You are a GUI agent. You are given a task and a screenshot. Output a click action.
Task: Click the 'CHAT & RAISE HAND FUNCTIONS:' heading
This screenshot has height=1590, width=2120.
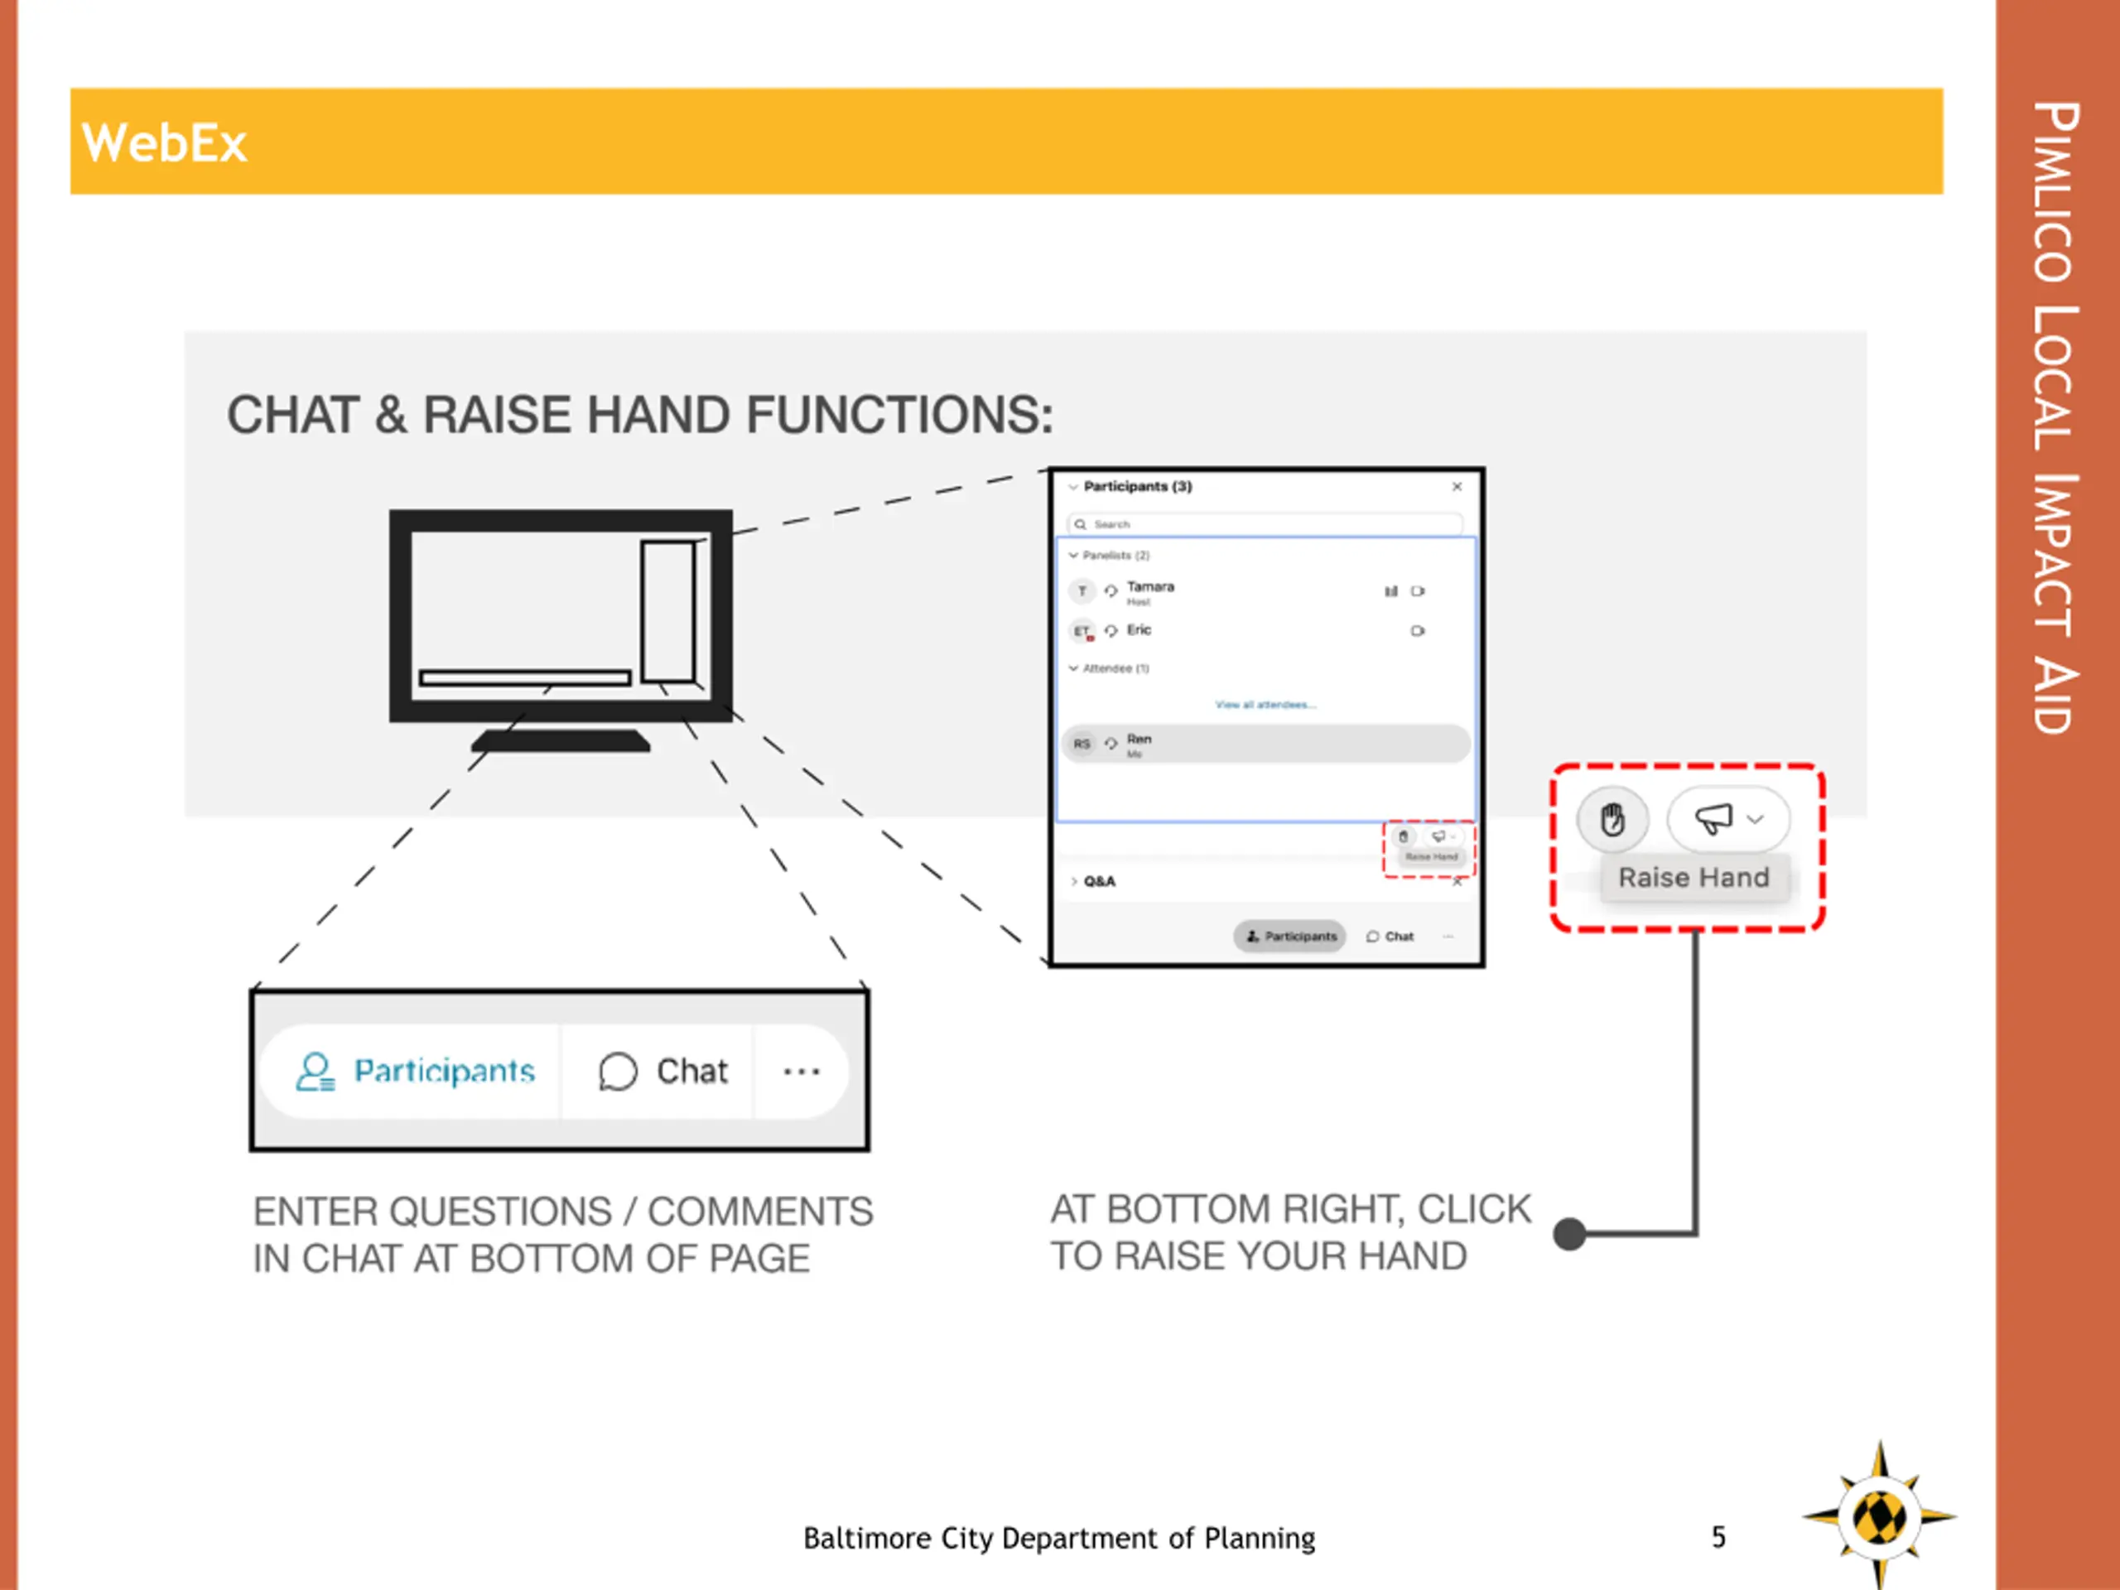click(x=639, y=415)
